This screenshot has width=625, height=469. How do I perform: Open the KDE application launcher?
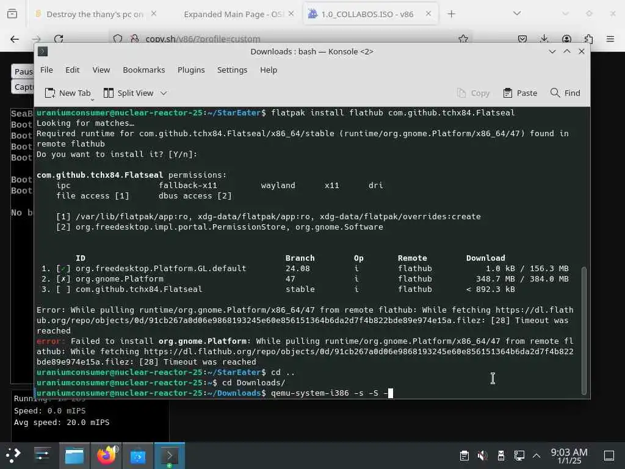(13, 455)
